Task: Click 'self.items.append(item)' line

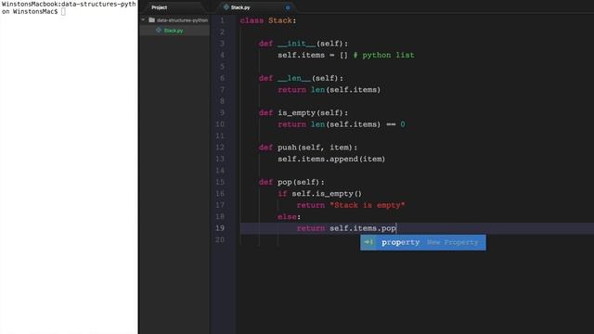Action: [331, 159]
